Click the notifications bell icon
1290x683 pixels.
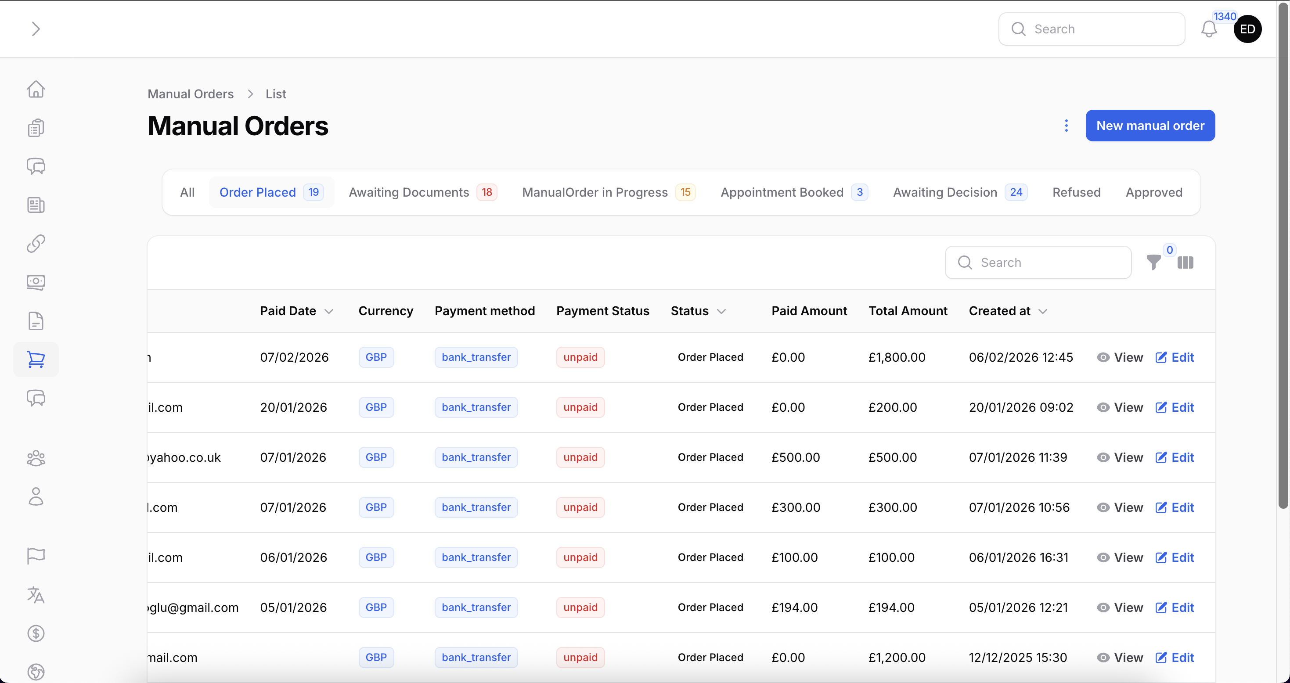pyautogui.click(x=1209, y=29)
